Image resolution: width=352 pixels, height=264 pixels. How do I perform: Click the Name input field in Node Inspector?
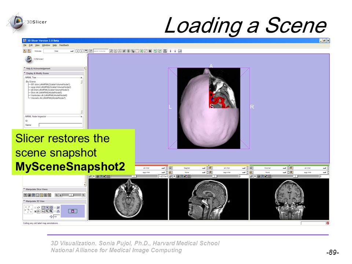point(60,125)
